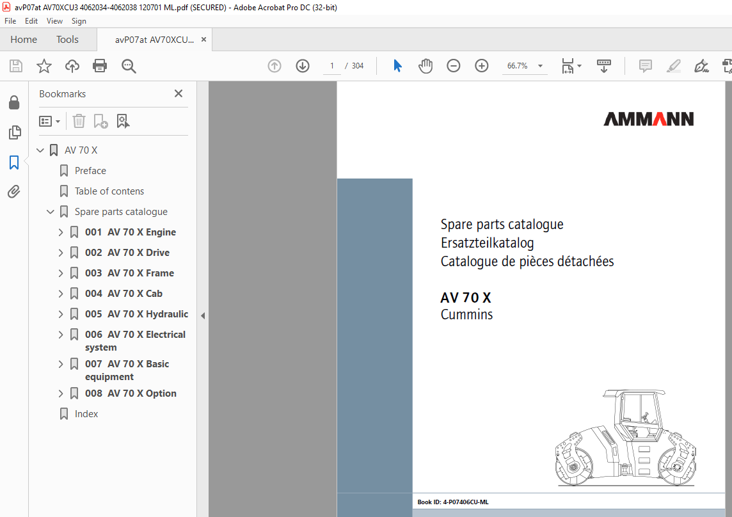Image resolution: width=732 pixels, height=517 pixels.
Task: Open the 002 AV 70 X Drive bookmark
Action: click(x=127, y=253)
